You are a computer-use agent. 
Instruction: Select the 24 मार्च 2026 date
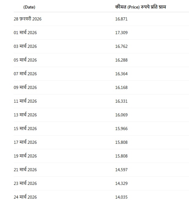point(25,197)
